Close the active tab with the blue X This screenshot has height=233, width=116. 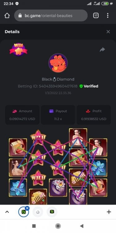(27, 208)
